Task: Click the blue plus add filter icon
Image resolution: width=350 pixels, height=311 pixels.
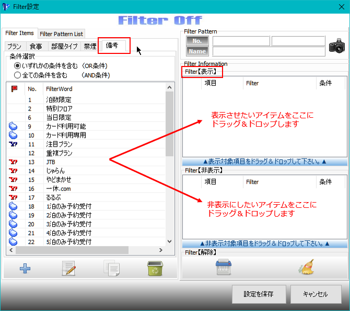Action: pyautogui.click(x=25, y=269)
